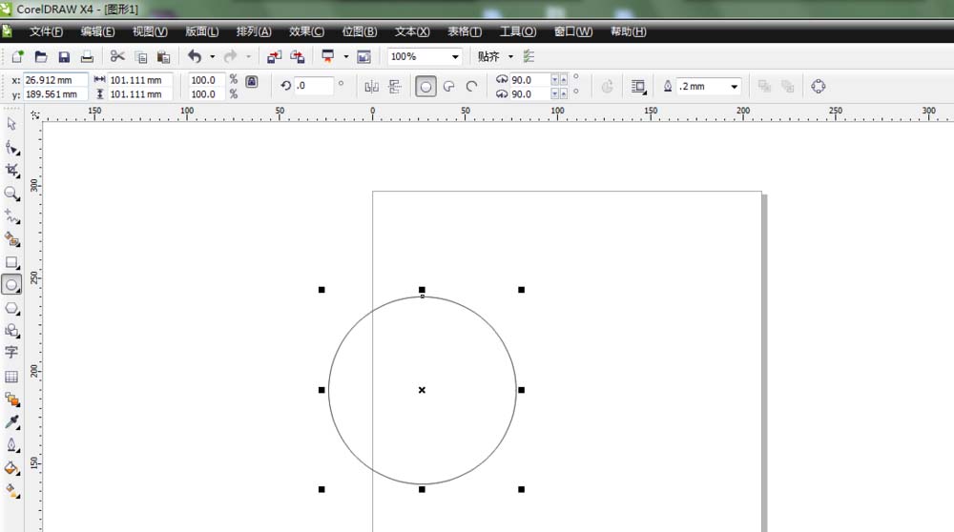954x532 pixels.
Task: Select the Basic shapes tool
Action: pyautogui.click(x=11, y=331)
